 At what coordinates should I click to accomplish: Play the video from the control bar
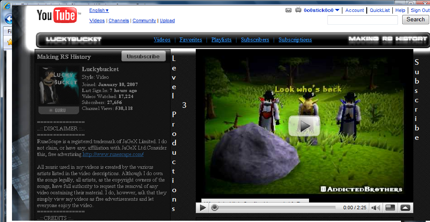coord(203,208)
